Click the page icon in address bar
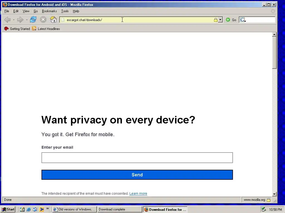Viewport: 285px width, 213px height. (63, 20)
